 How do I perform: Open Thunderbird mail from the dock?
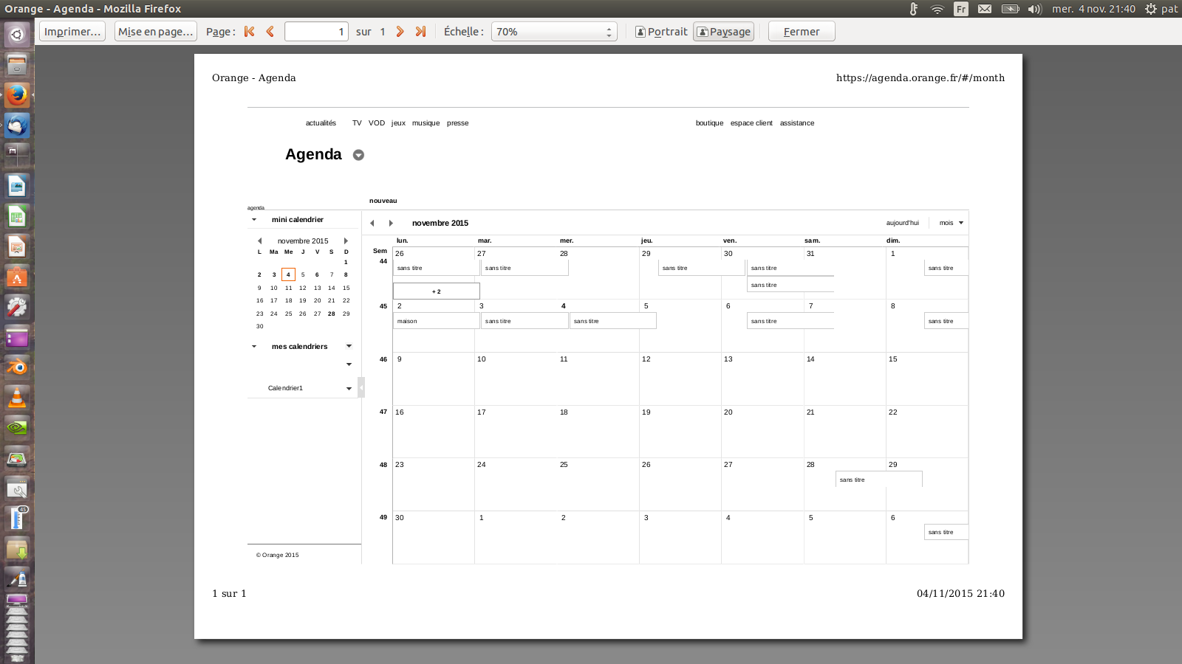(16, 125)
